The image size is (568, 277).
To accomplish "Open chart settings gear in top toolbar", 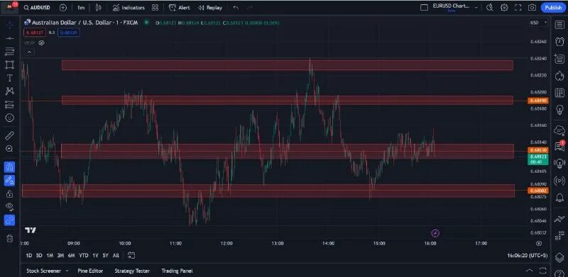I will point(504,8).
